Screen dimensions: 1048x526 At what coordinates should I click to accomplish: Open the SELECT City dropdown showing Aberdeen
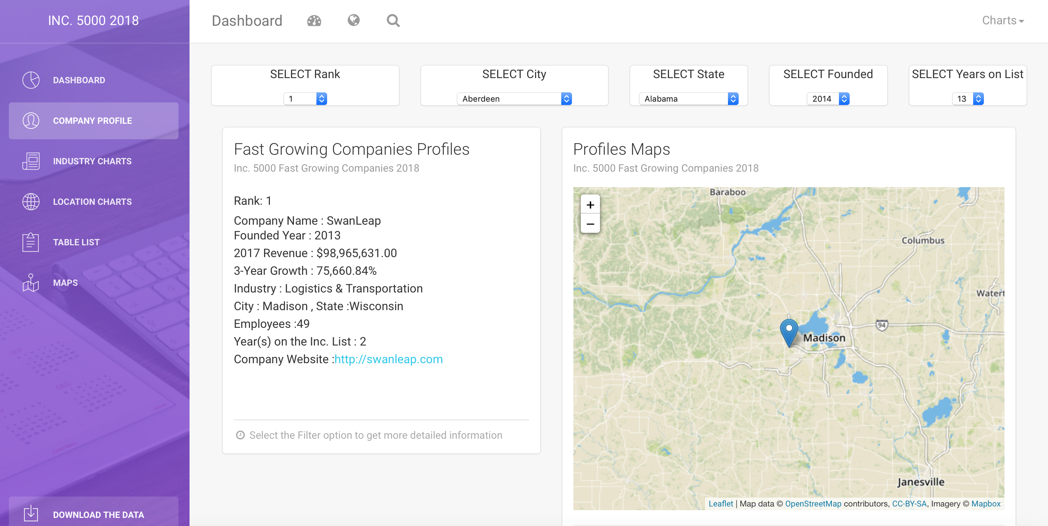514,98
